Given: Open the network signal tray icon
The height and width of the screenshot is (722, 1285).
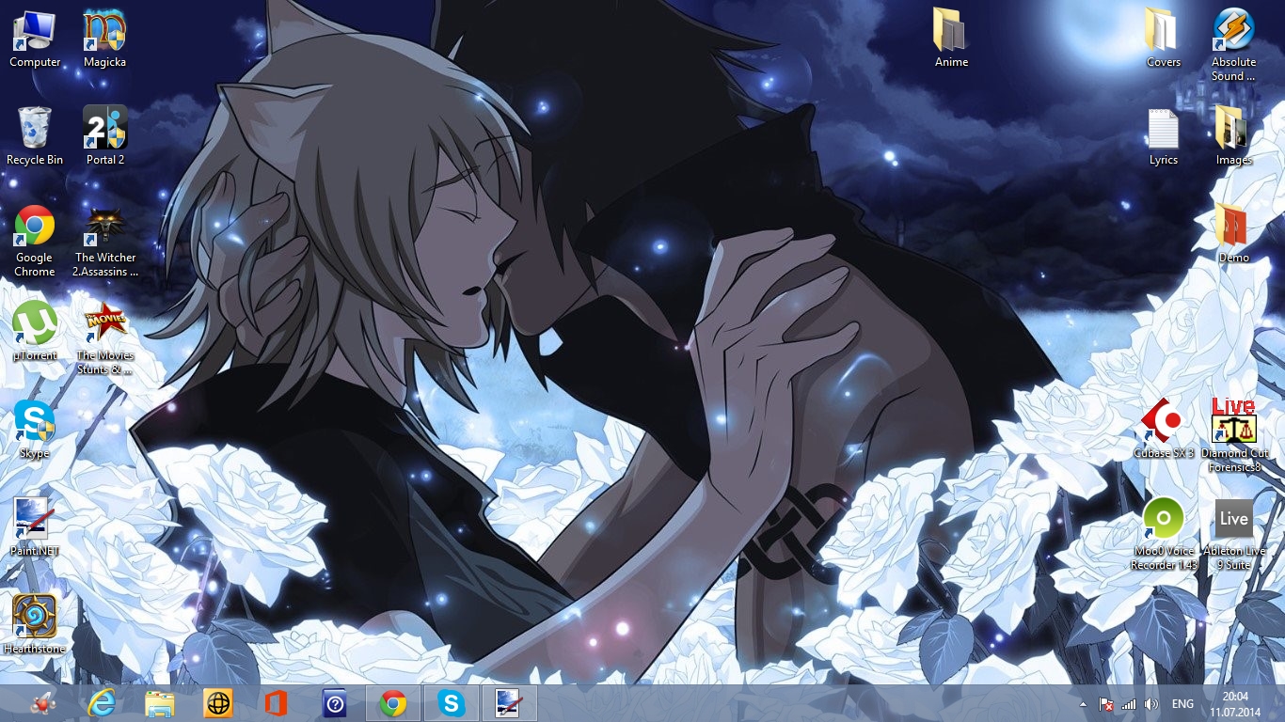Looking at the screenshot, I should 1129,704.
